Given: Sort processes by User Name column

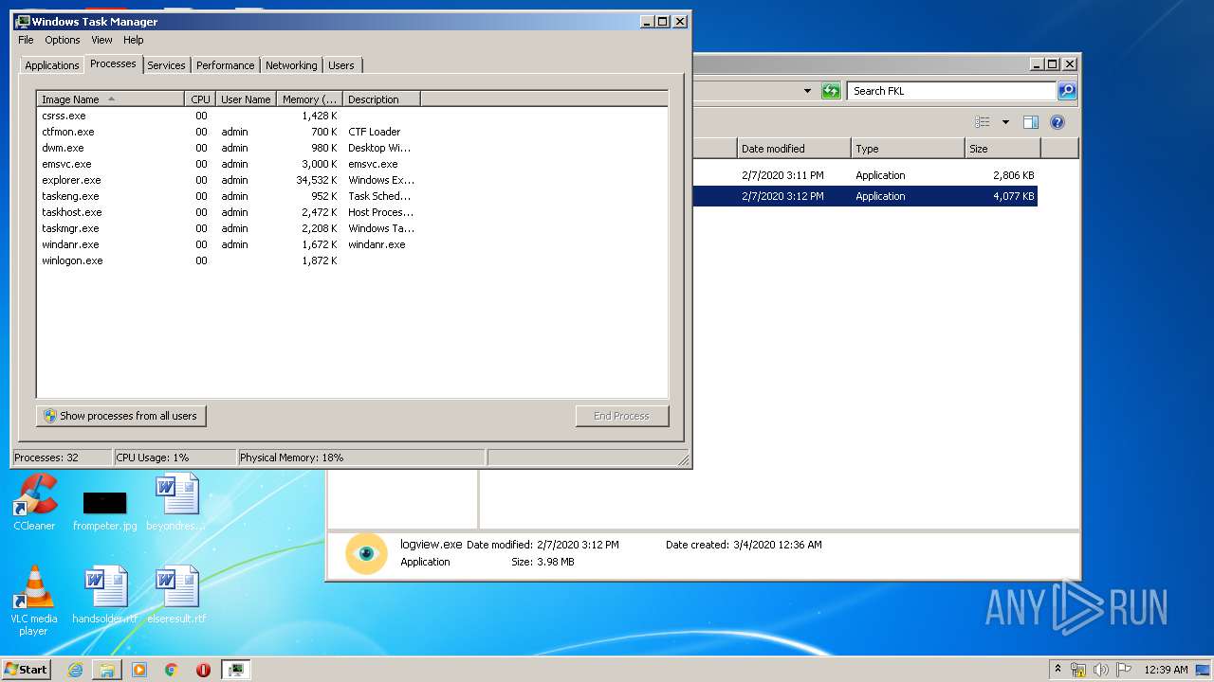Looking at the screenshot, I should (246, 99).
